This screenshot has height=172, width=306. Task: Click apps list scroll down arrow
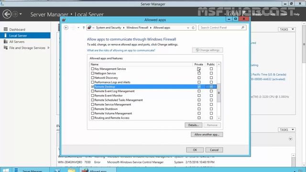(219, 118)
